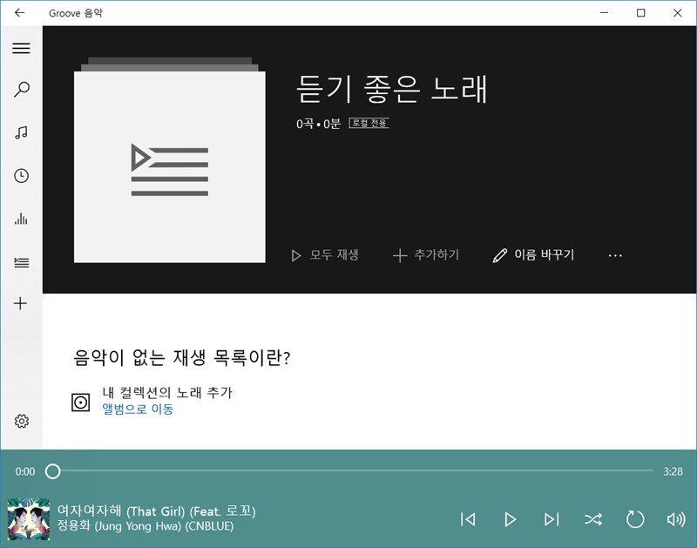Go to My Music note icon

click(21, 132)
